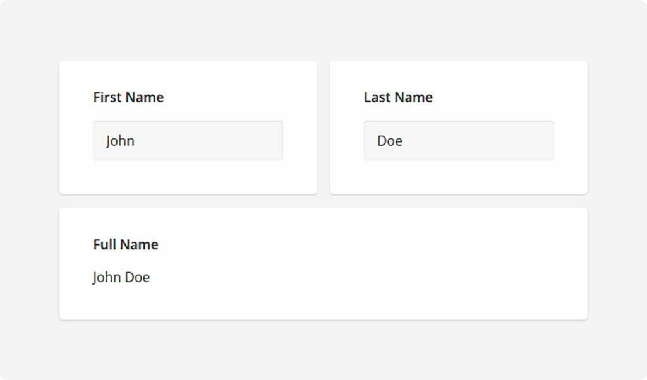Click white space below the Last Name input
This screenshot has height=380, width=647.
coord(458,178)
